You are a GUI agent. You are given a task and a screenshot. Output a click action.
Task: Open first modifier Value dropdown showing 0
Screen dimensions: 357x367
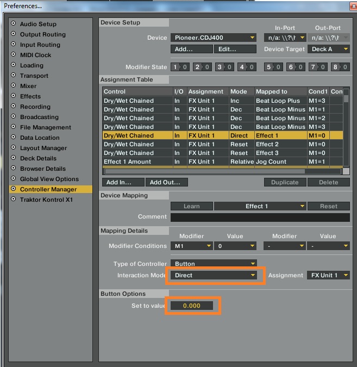pyautogui.click(x=235, y=246)
